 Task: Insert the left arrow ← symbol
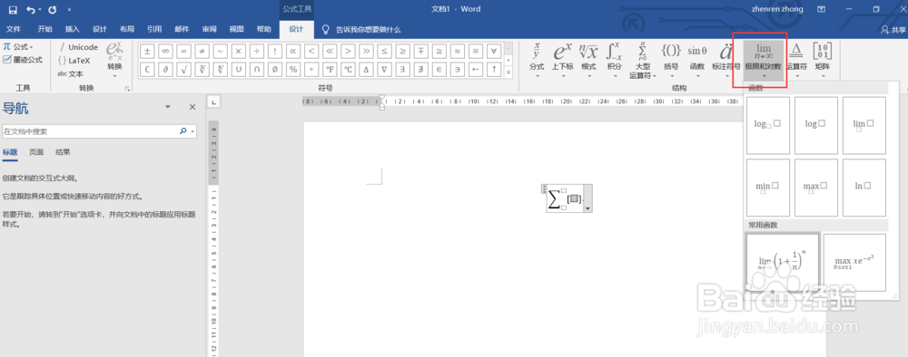click(476, 70)
